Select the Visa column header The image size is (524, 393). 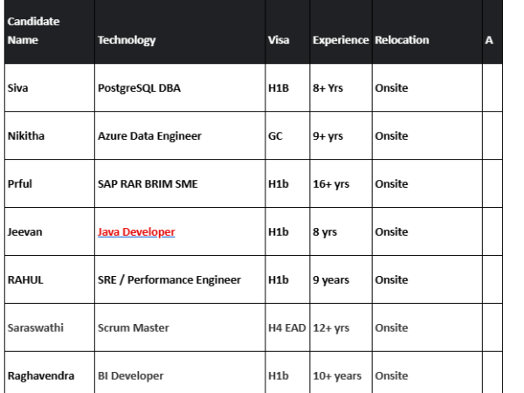point(287,31)
